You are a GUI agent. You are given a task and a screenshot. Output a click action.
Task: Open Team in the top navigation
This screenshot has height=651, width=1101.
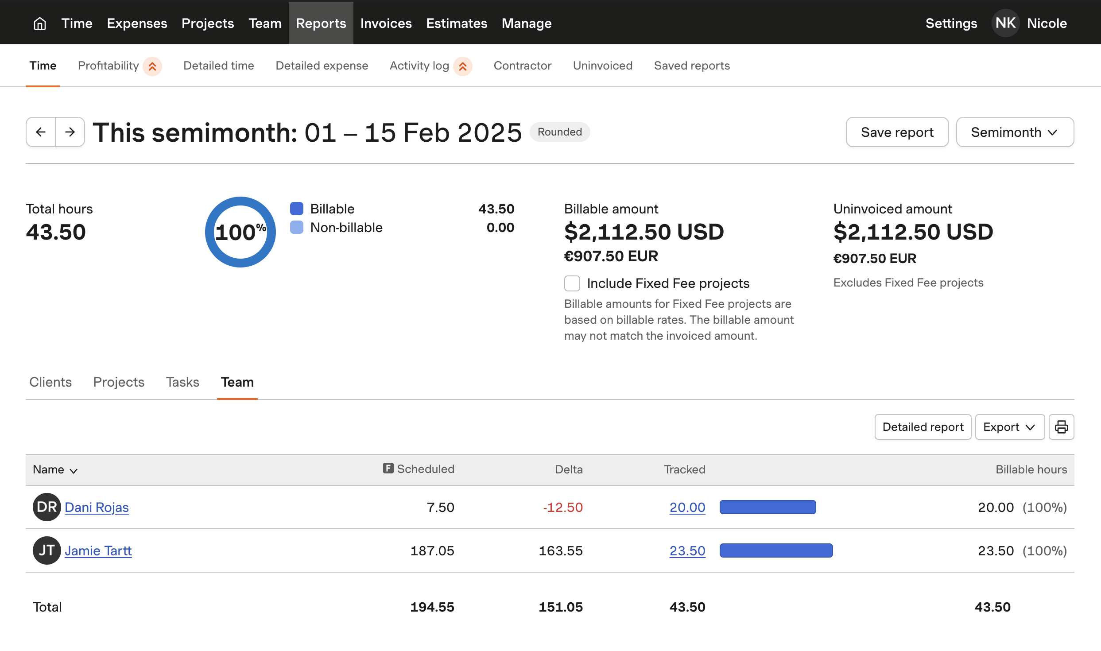point(265,23)
